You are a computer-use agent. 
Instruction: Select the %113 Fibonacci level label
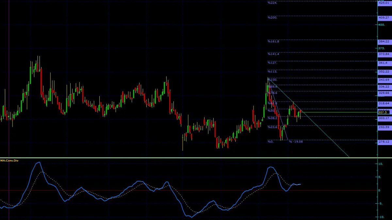coord(272,71)
